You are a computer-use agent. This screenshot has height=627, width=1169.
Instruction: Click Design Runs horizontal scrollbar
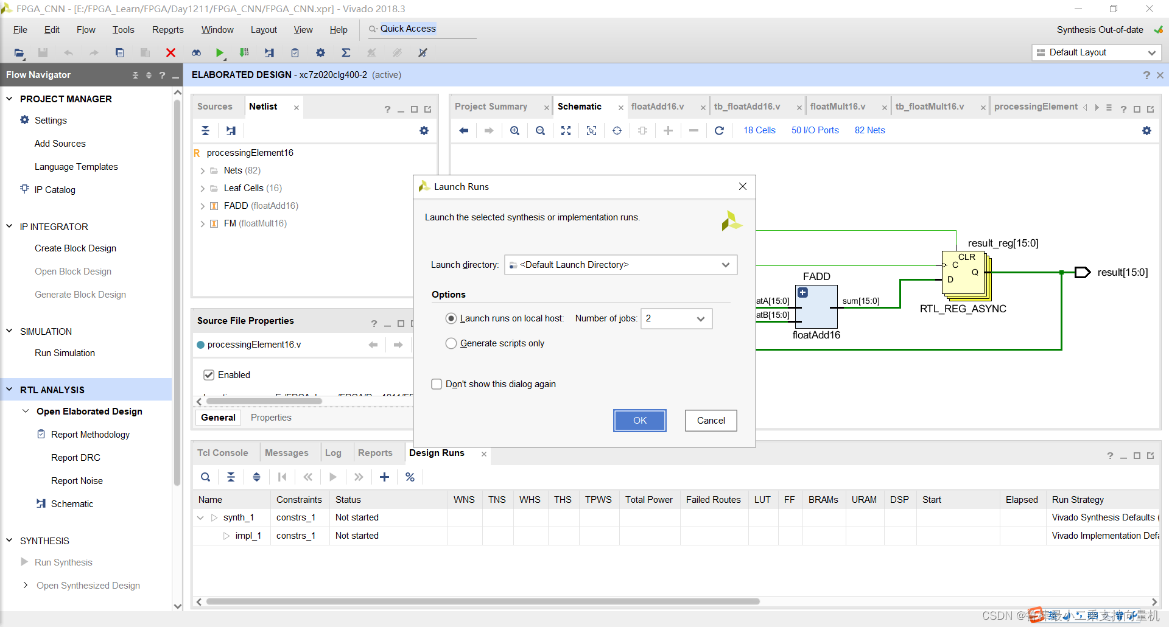[x=483, y=601]
